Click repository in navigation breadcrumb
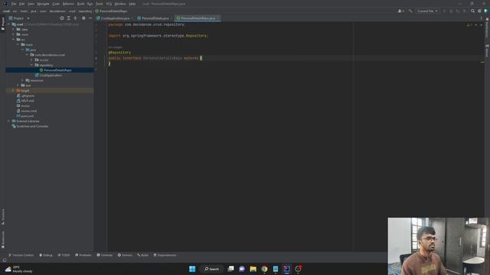Image resolution: width=490 pixels, height=275 pixels. coord(85,11)
